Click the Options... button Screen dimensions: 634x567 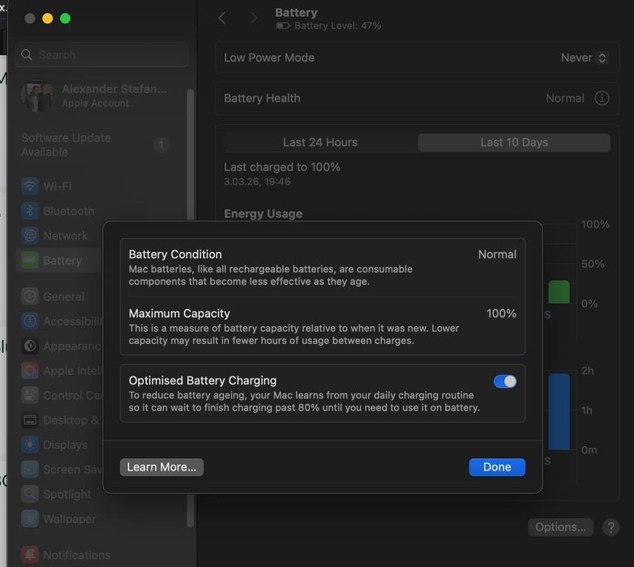pyautogui.click(x=560, y=527)
